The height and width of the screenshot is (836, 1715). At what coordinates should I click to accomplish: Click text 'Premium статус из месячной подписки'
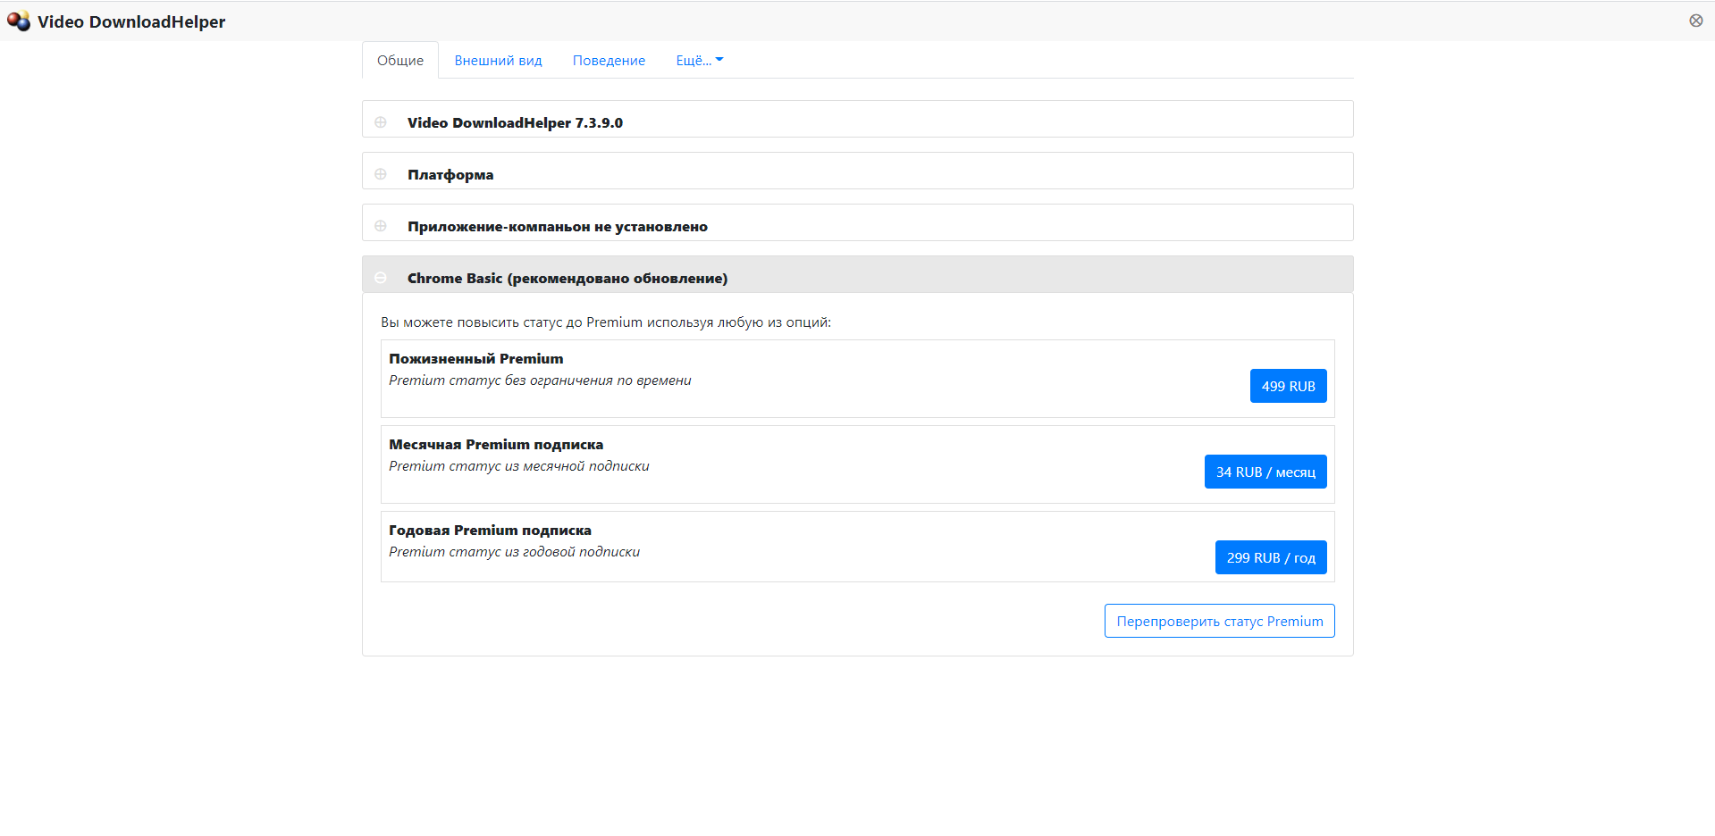coord(519,466)
